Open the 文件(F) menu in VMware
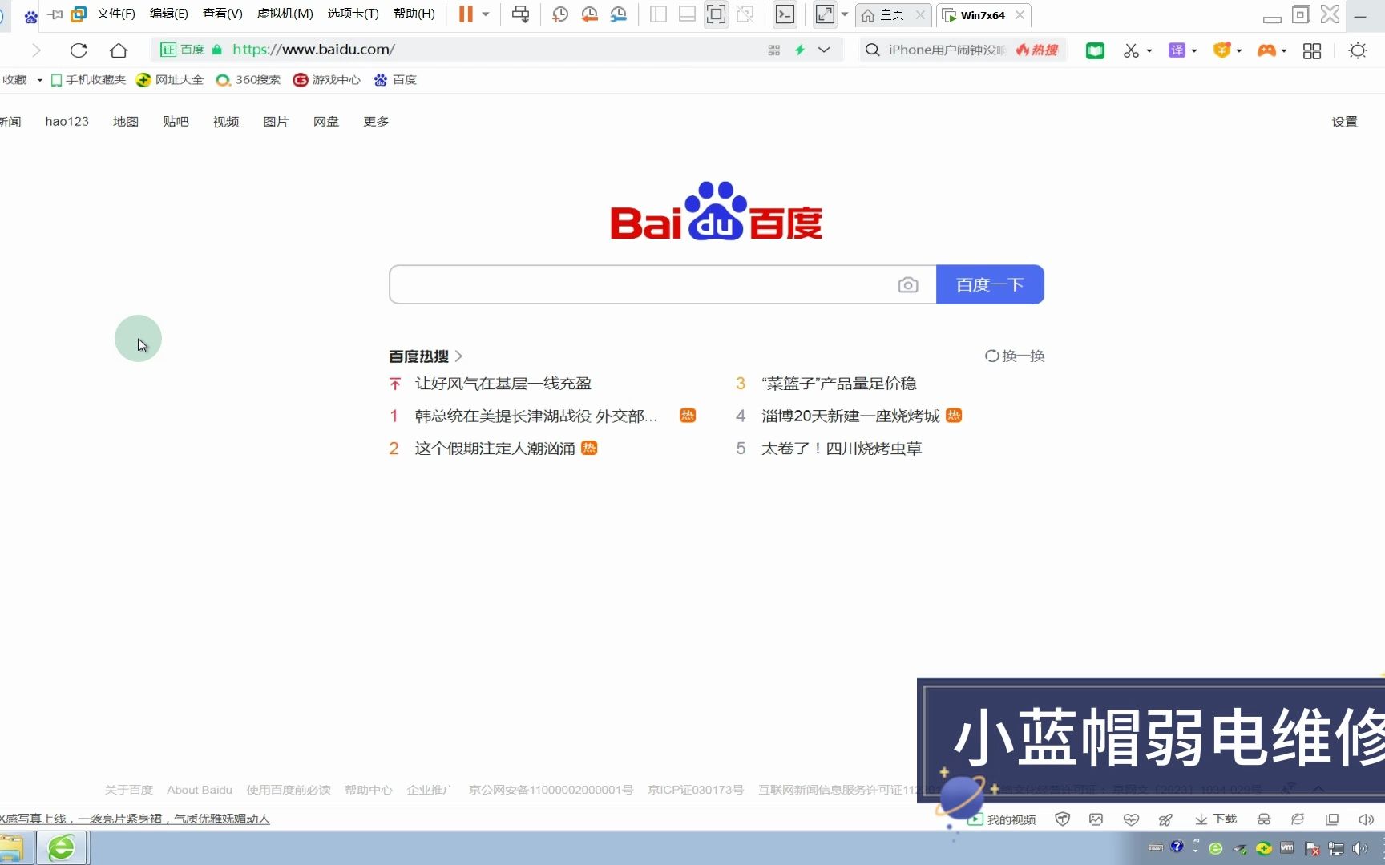This screenshot has height=865, width=1385. pyautogui.click(x=116, y=14)
